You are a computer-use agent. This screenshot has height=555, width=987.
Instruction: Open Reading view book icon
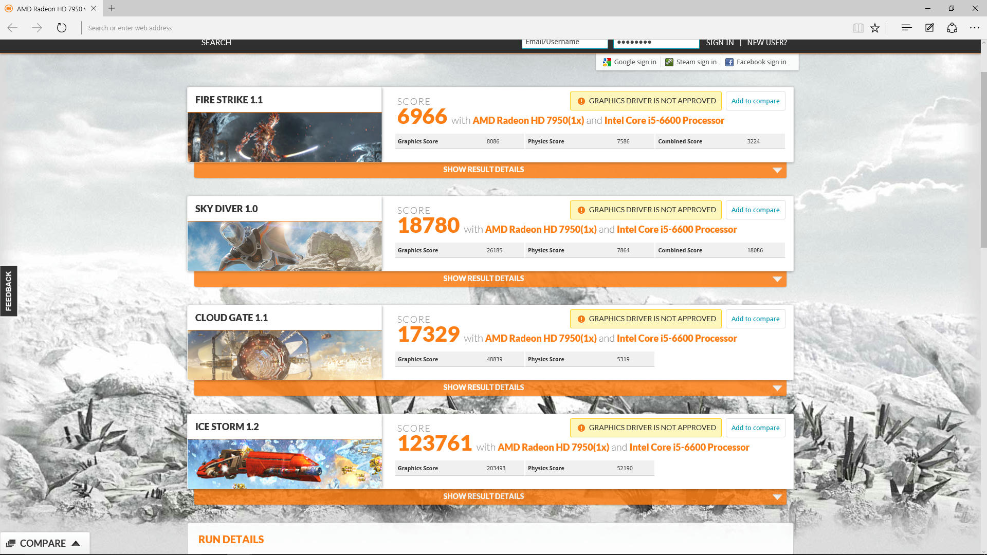pos(858,28)
